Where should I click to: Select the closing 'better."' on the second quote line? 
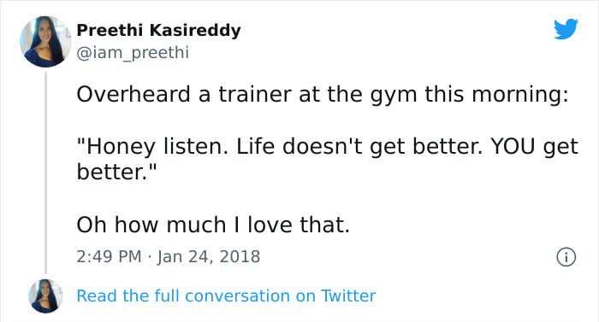117,172
